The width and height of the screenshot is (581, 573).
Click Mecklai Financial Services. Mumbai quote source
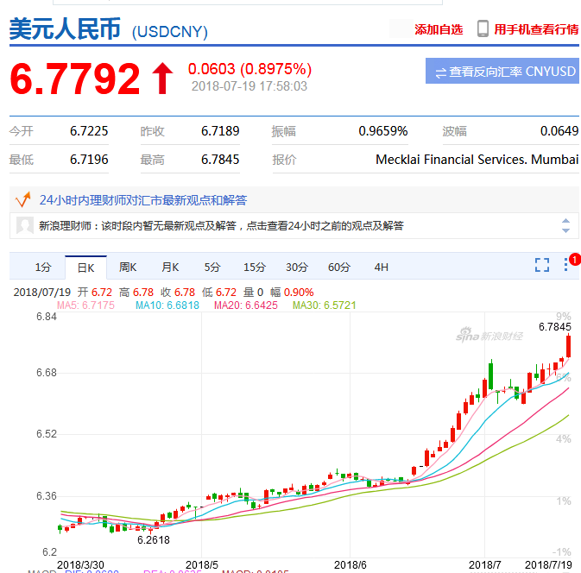[x=477, y=160]
